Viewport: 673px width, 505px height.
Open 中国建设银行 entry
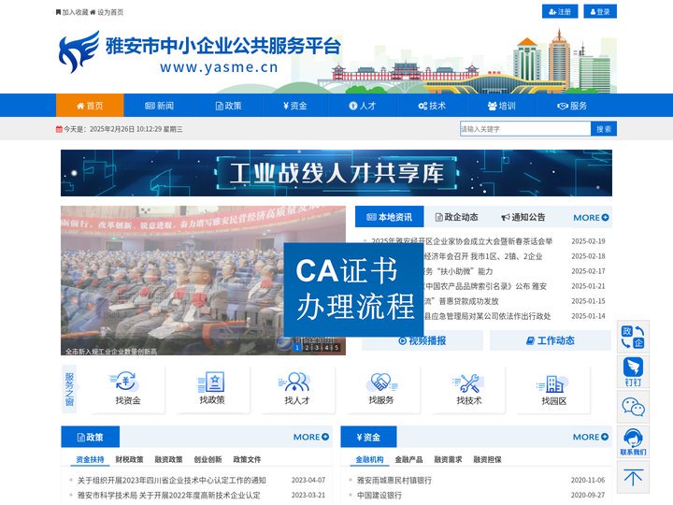click(379, 495)
